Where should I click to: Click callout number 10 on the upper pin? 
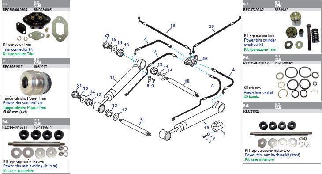(187, 81)
